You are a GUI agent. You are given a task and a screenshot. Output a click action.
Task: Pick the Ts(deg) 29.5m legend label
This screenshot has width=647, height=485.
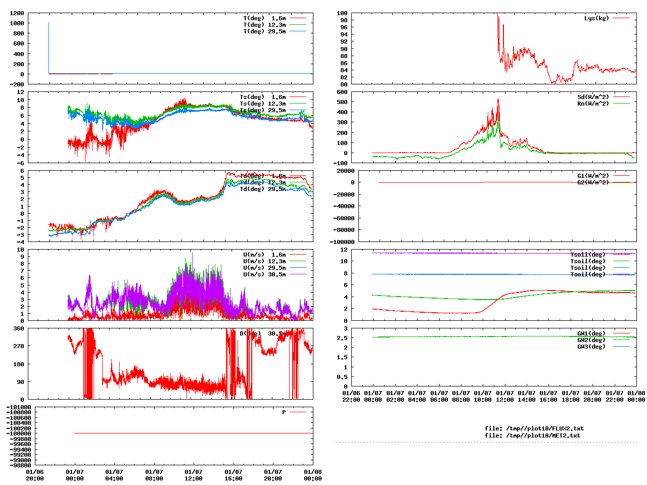(263, 110)
